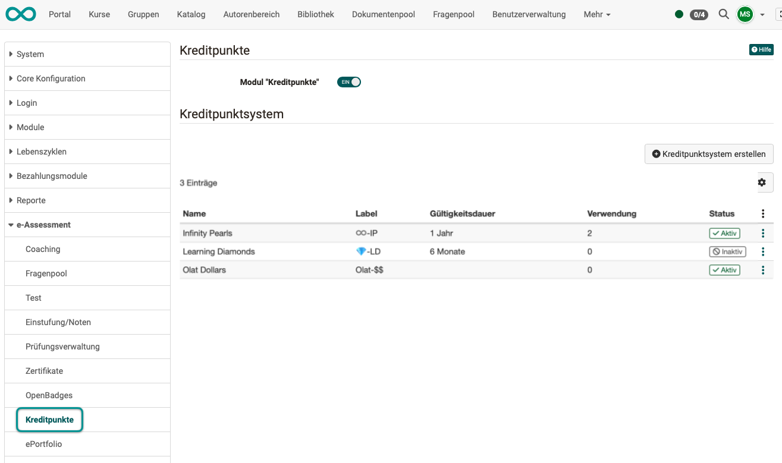Open the global search magnifier icon
782x463 pixels.
pos(723,14)
